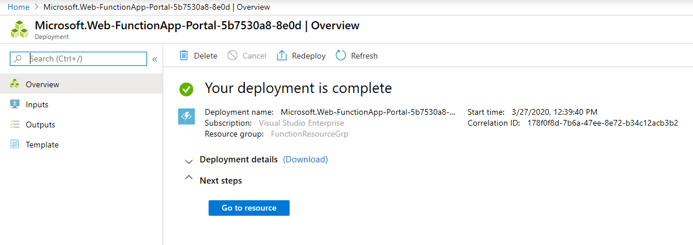Click the Overview sidebar cubes icon
The width and height of the screenshot is (693, 245).
point(15,84)
